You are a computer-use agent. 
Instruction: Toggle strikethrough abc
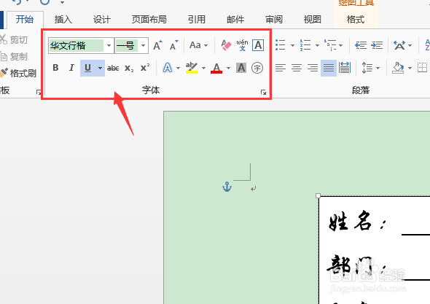(x=113, y=68)
